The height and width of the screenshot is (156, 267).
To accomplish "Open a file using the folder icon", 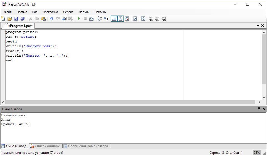I will tap(10, 19).
